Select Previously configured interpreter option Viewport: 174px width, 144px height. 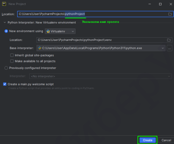coord(6,68)
